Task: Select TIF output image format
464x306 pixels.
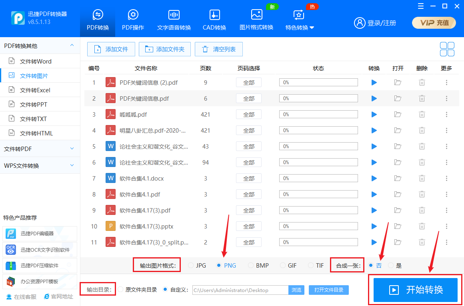Action: tap(316, 266)
